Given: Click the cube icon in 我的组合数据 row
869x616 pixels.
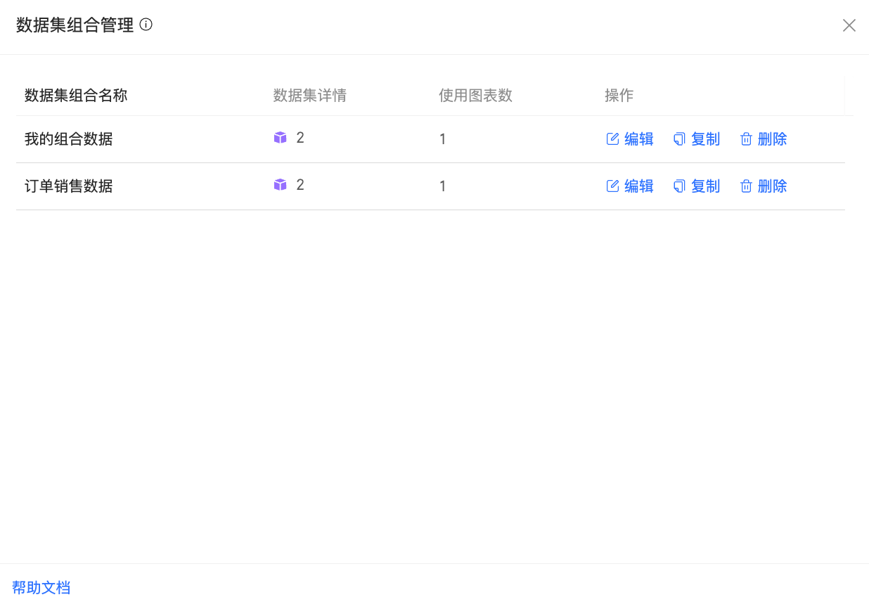Looking at the screenshot, I should click(280, 138).
